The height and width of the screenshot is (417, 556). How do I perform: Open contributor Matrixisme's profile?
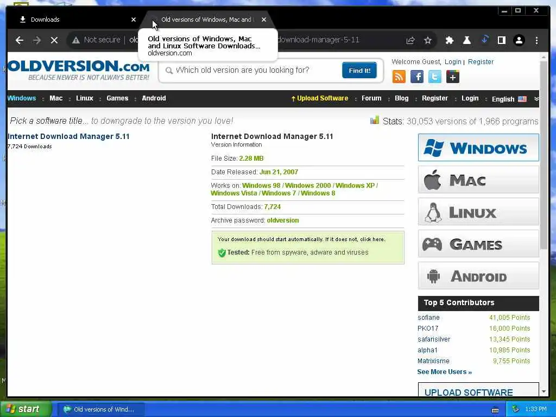[x=433, y=361]
